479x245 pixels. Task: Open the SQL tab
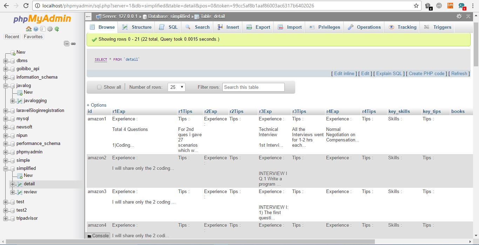169,27
